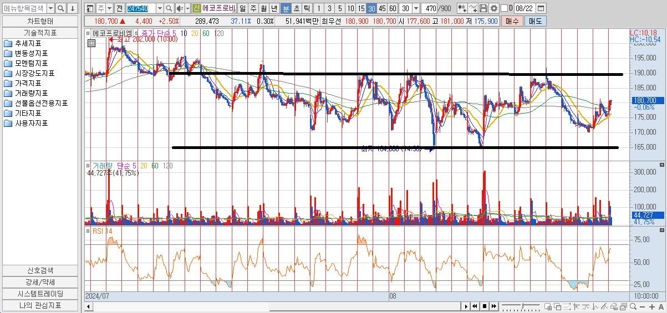Select the 초 second period button
The width and height of the screenshot is (667, 313).
pyautogui.click(x=297, y=8)
